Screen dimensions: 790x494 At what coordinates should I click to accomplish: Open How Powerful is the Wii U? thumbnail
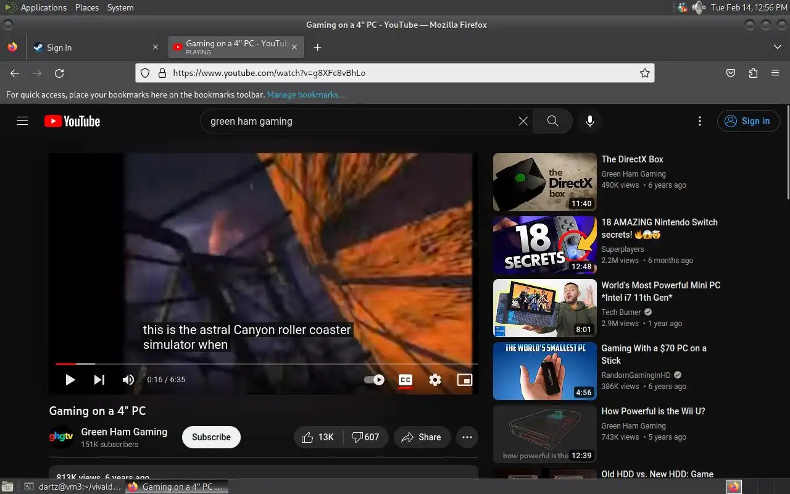(x=545, y=434)
